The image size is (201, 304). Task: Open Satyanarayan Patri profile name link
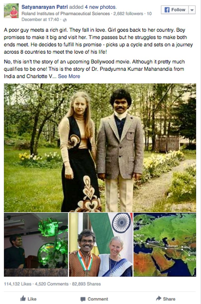pos(45,7)
